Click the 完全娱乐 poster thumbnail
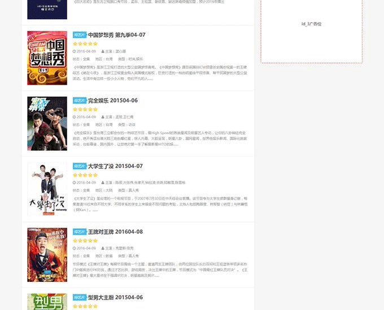 pos(47,123)
